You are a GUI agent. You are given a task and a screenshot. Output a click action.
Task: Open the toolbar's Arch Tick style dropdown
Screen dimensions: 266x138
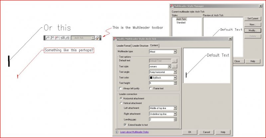[93, 38]
